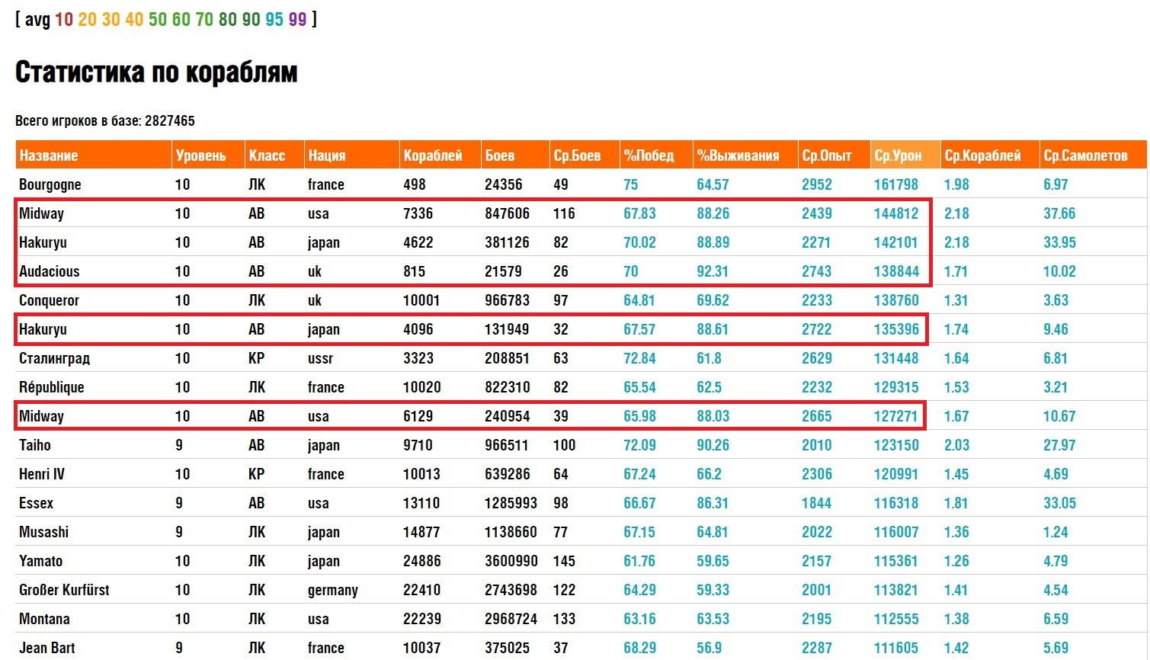Choose the purple "99" percentile filter link
The image size is (1150, 660).
coord(297,19)
